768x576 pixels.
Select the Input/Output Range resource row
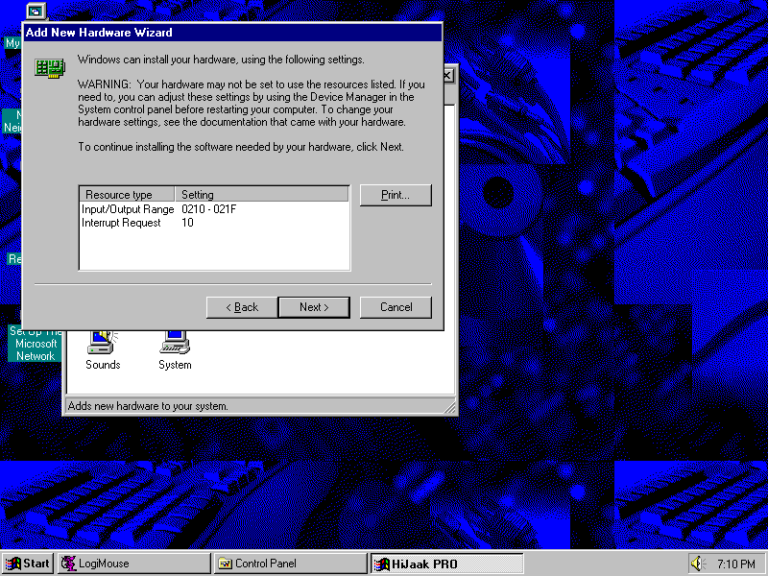tap(128, 209)
